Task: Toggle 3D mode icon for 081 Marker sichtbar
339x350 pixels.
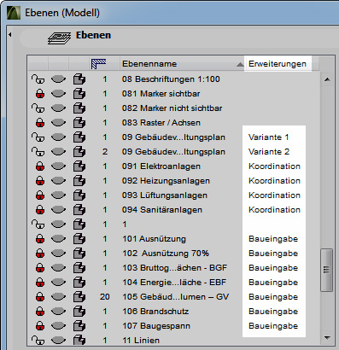Action: click(x=79, y=94)
